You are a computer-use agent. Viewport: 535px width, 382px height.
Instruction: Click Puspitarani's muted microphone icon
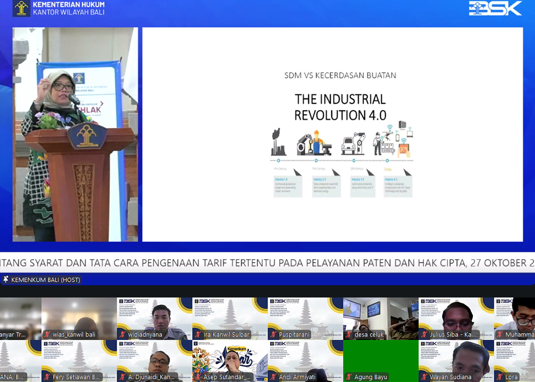coord(274,335)
